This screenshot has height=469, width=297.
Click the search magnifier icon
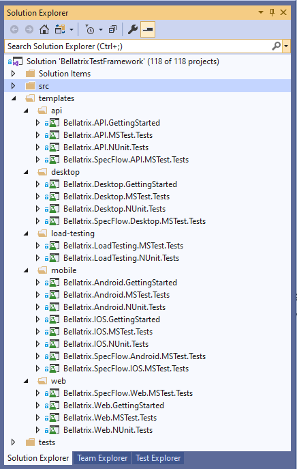click(277, 46)
